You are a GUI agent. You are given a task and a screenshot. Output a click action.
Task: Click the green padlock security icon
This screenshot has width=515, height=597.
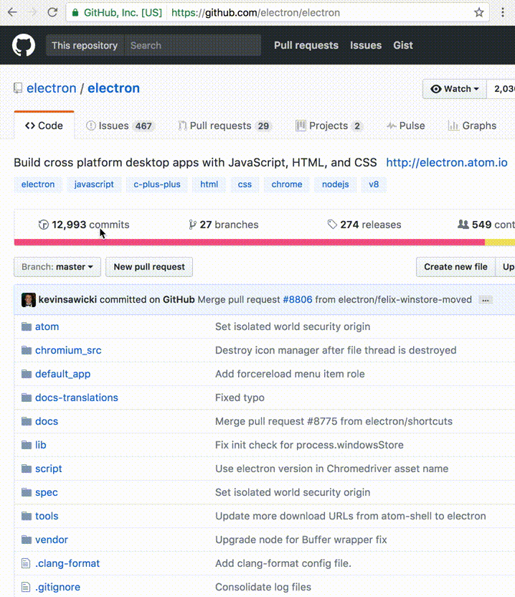pos(75,13)
